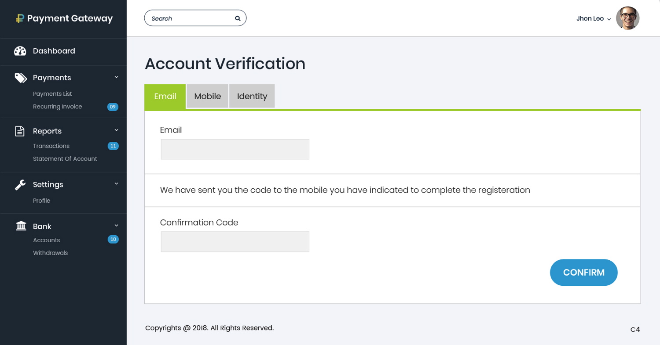Viewport: 660px width, 345px height.
Task: Focus the Email input field
Action: [x=235, y=149]
